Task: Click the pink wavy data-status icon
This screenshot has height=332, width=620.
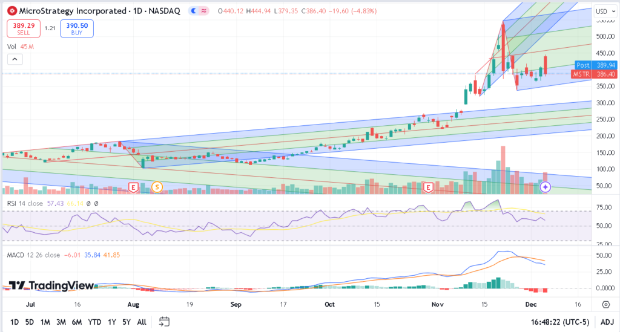Action: pyautogui.click(x=203, y=11)
